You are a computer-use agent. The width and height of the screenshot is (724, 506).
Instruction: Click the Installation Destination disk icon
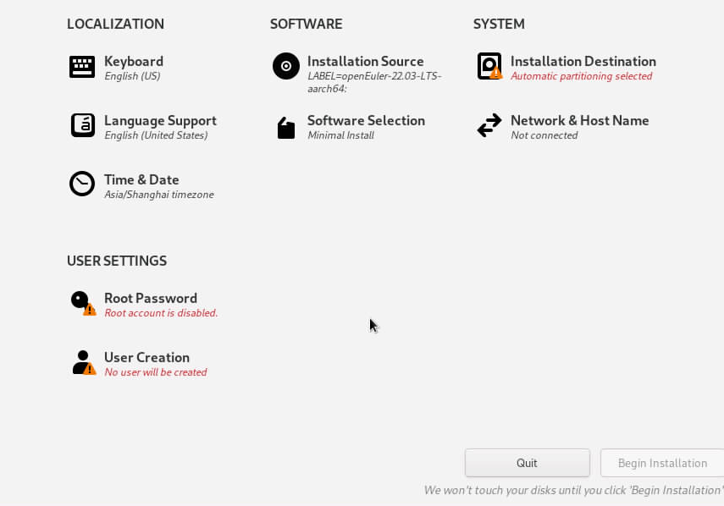(x=489, y=66)
